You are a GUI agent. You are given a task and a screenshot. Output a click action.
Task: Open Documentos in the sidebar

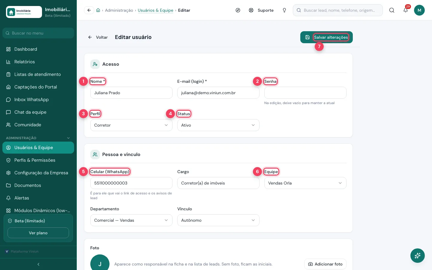(38, 185)
